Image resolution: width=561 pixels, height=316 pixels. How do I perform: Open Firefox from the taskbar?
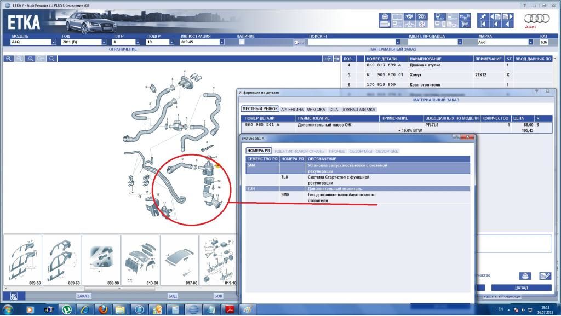(102, 309)
